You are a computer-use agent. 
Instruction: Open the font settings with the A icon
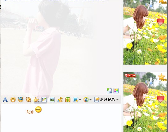click(5, 100)
